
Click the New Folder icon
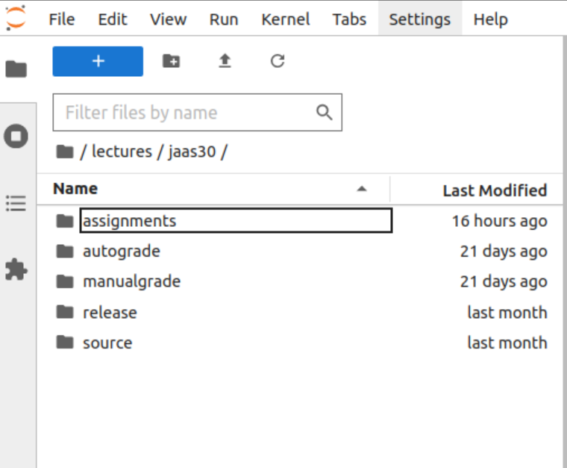tap(171, 61)
